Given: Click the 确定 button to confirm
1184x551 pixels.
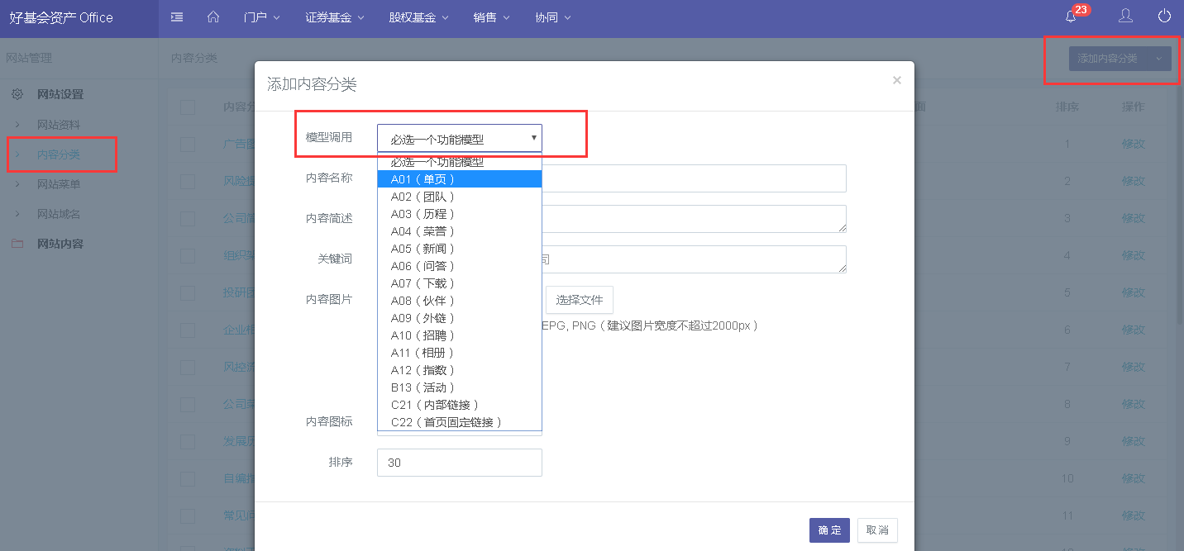Looking at the screenshot, I should 829,530.
